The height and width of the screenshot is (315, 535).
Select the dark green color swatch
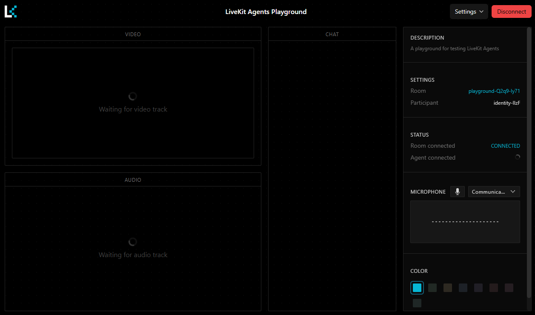point(432,288)
